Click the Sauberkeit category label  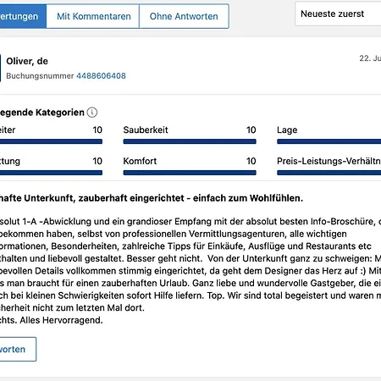[x=146, y=130]
